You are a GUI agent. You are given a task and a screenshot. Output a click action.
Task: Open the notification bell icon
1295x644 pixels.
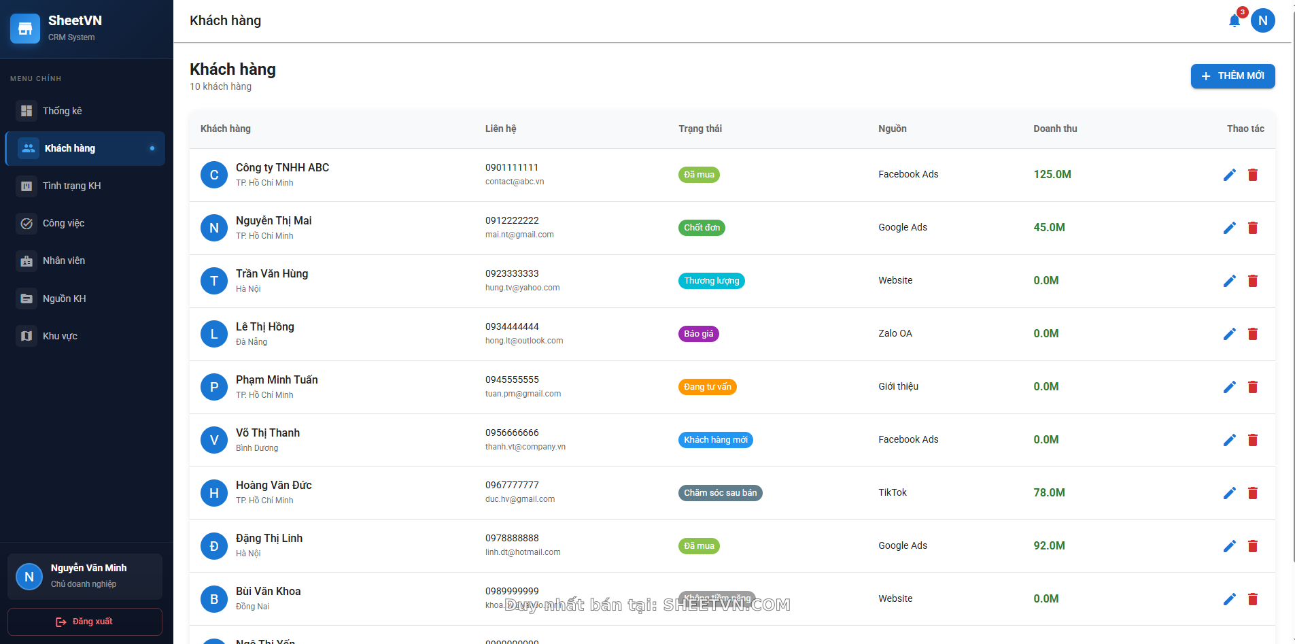tap(1234, 21)
